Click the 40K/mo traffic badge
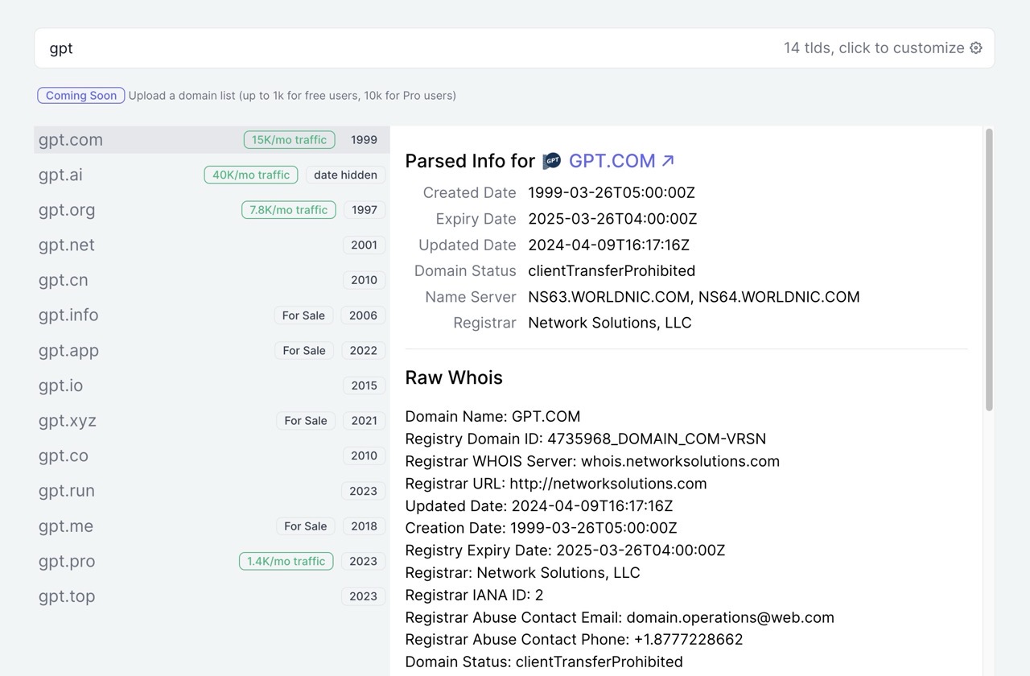This screenshot has width=1030, height=676. (251, 175)
